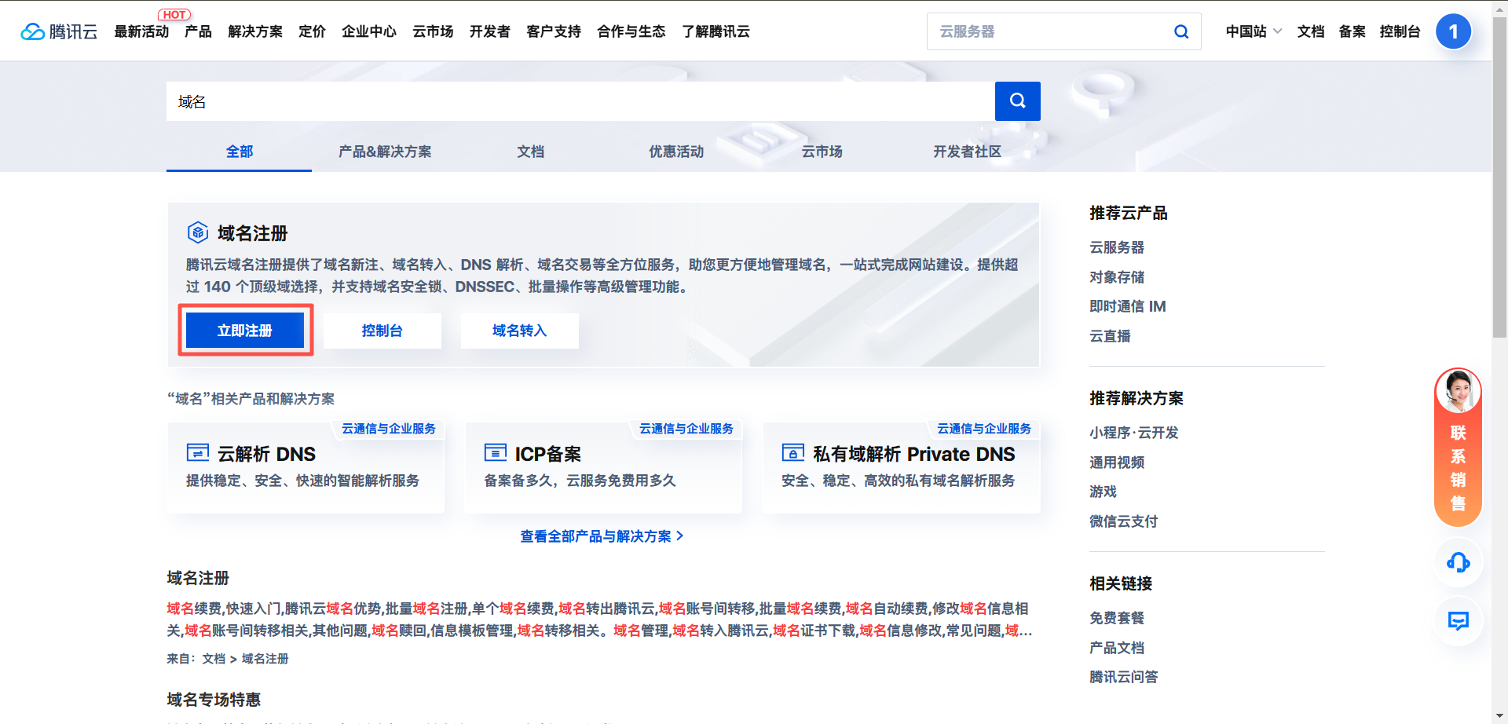Open the 开发者 navigation menu
Image resolution: width=1508 pixels, height=724 pixels.
click(490, 31)
